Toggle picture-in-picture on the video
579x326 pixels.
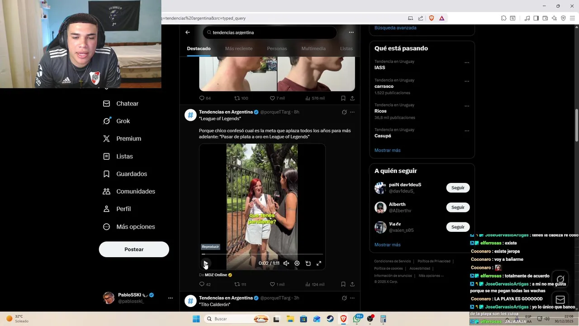coord(308,263)
